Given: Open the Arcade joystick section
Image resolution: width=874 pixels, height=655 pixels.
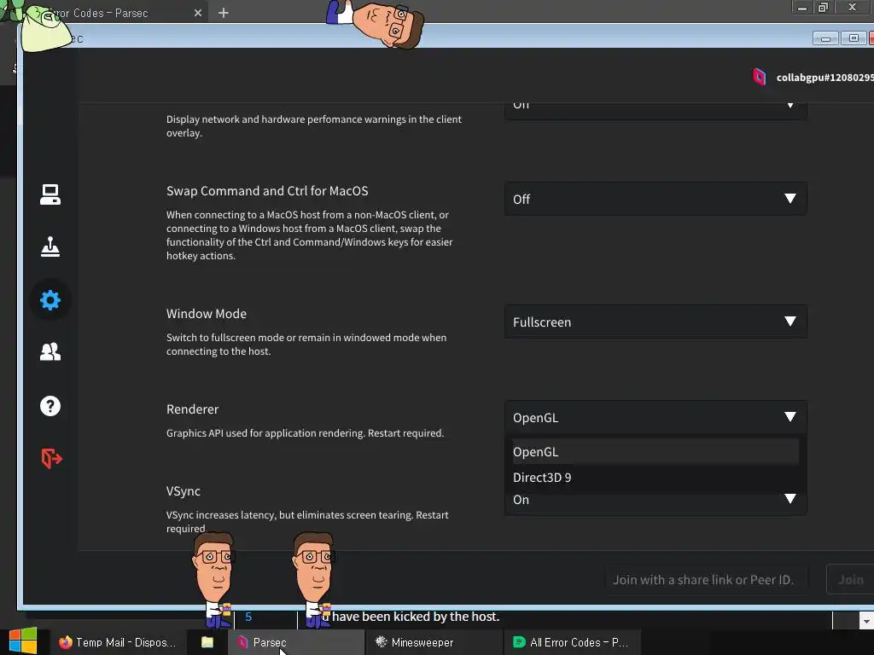Looking at the screenshot, I should tap(50, 246).
